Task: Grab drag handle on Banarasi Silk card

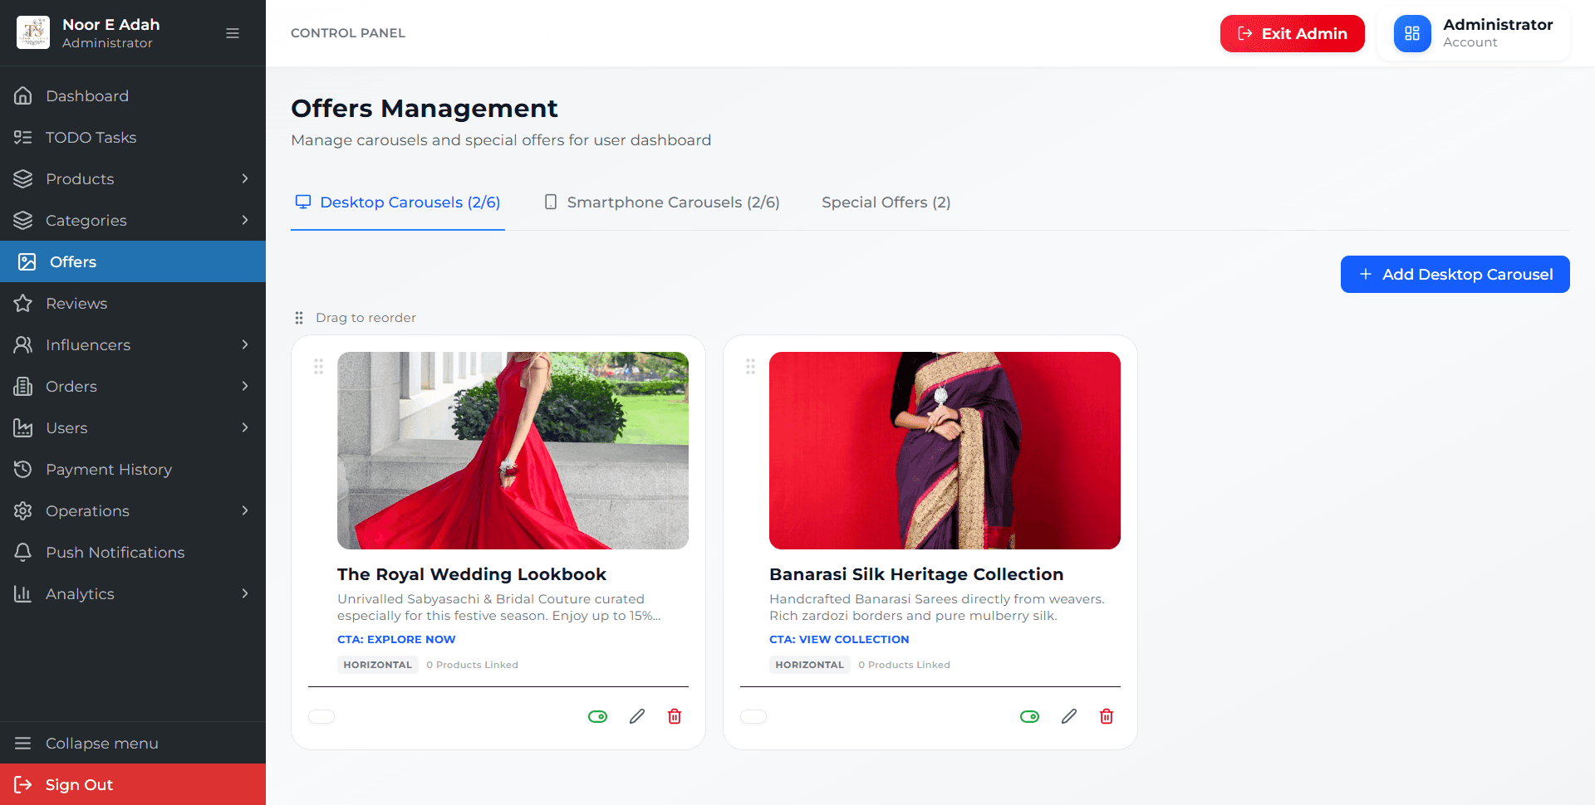Action: click(x=750, y=366)
